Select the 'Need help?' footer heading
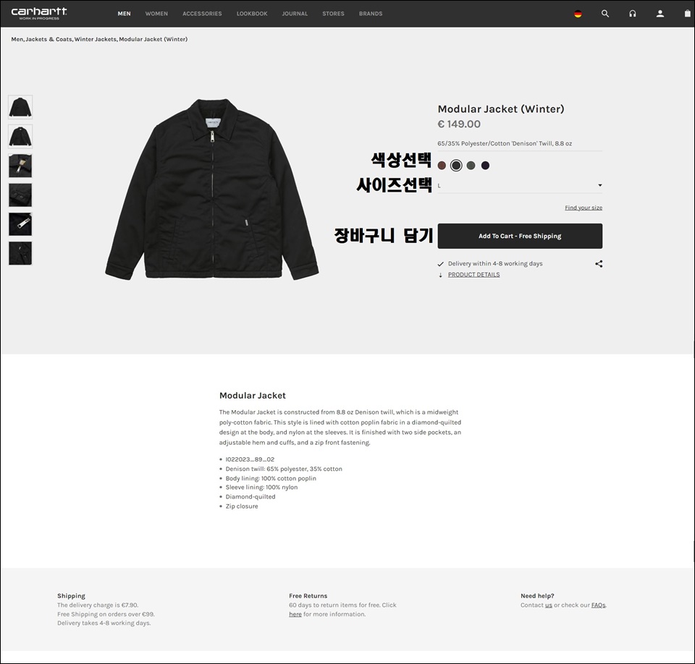695x664 pixels. coord(537,596)
